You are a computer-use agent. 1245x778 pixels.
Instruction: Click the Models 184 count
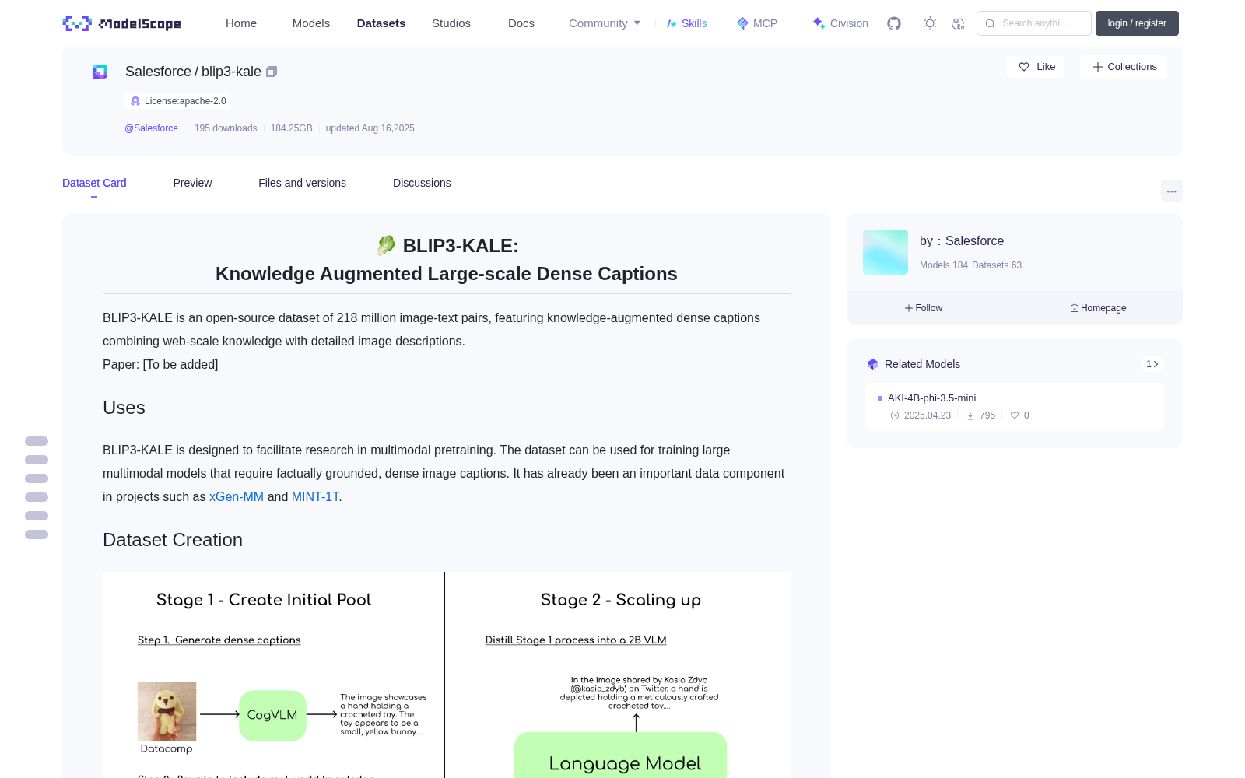[944, 265]
